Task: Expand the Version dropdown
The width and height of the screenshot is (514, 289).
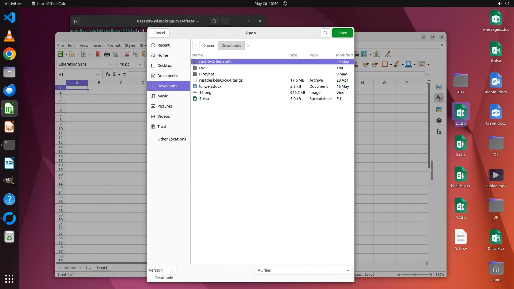Action: 171,270
